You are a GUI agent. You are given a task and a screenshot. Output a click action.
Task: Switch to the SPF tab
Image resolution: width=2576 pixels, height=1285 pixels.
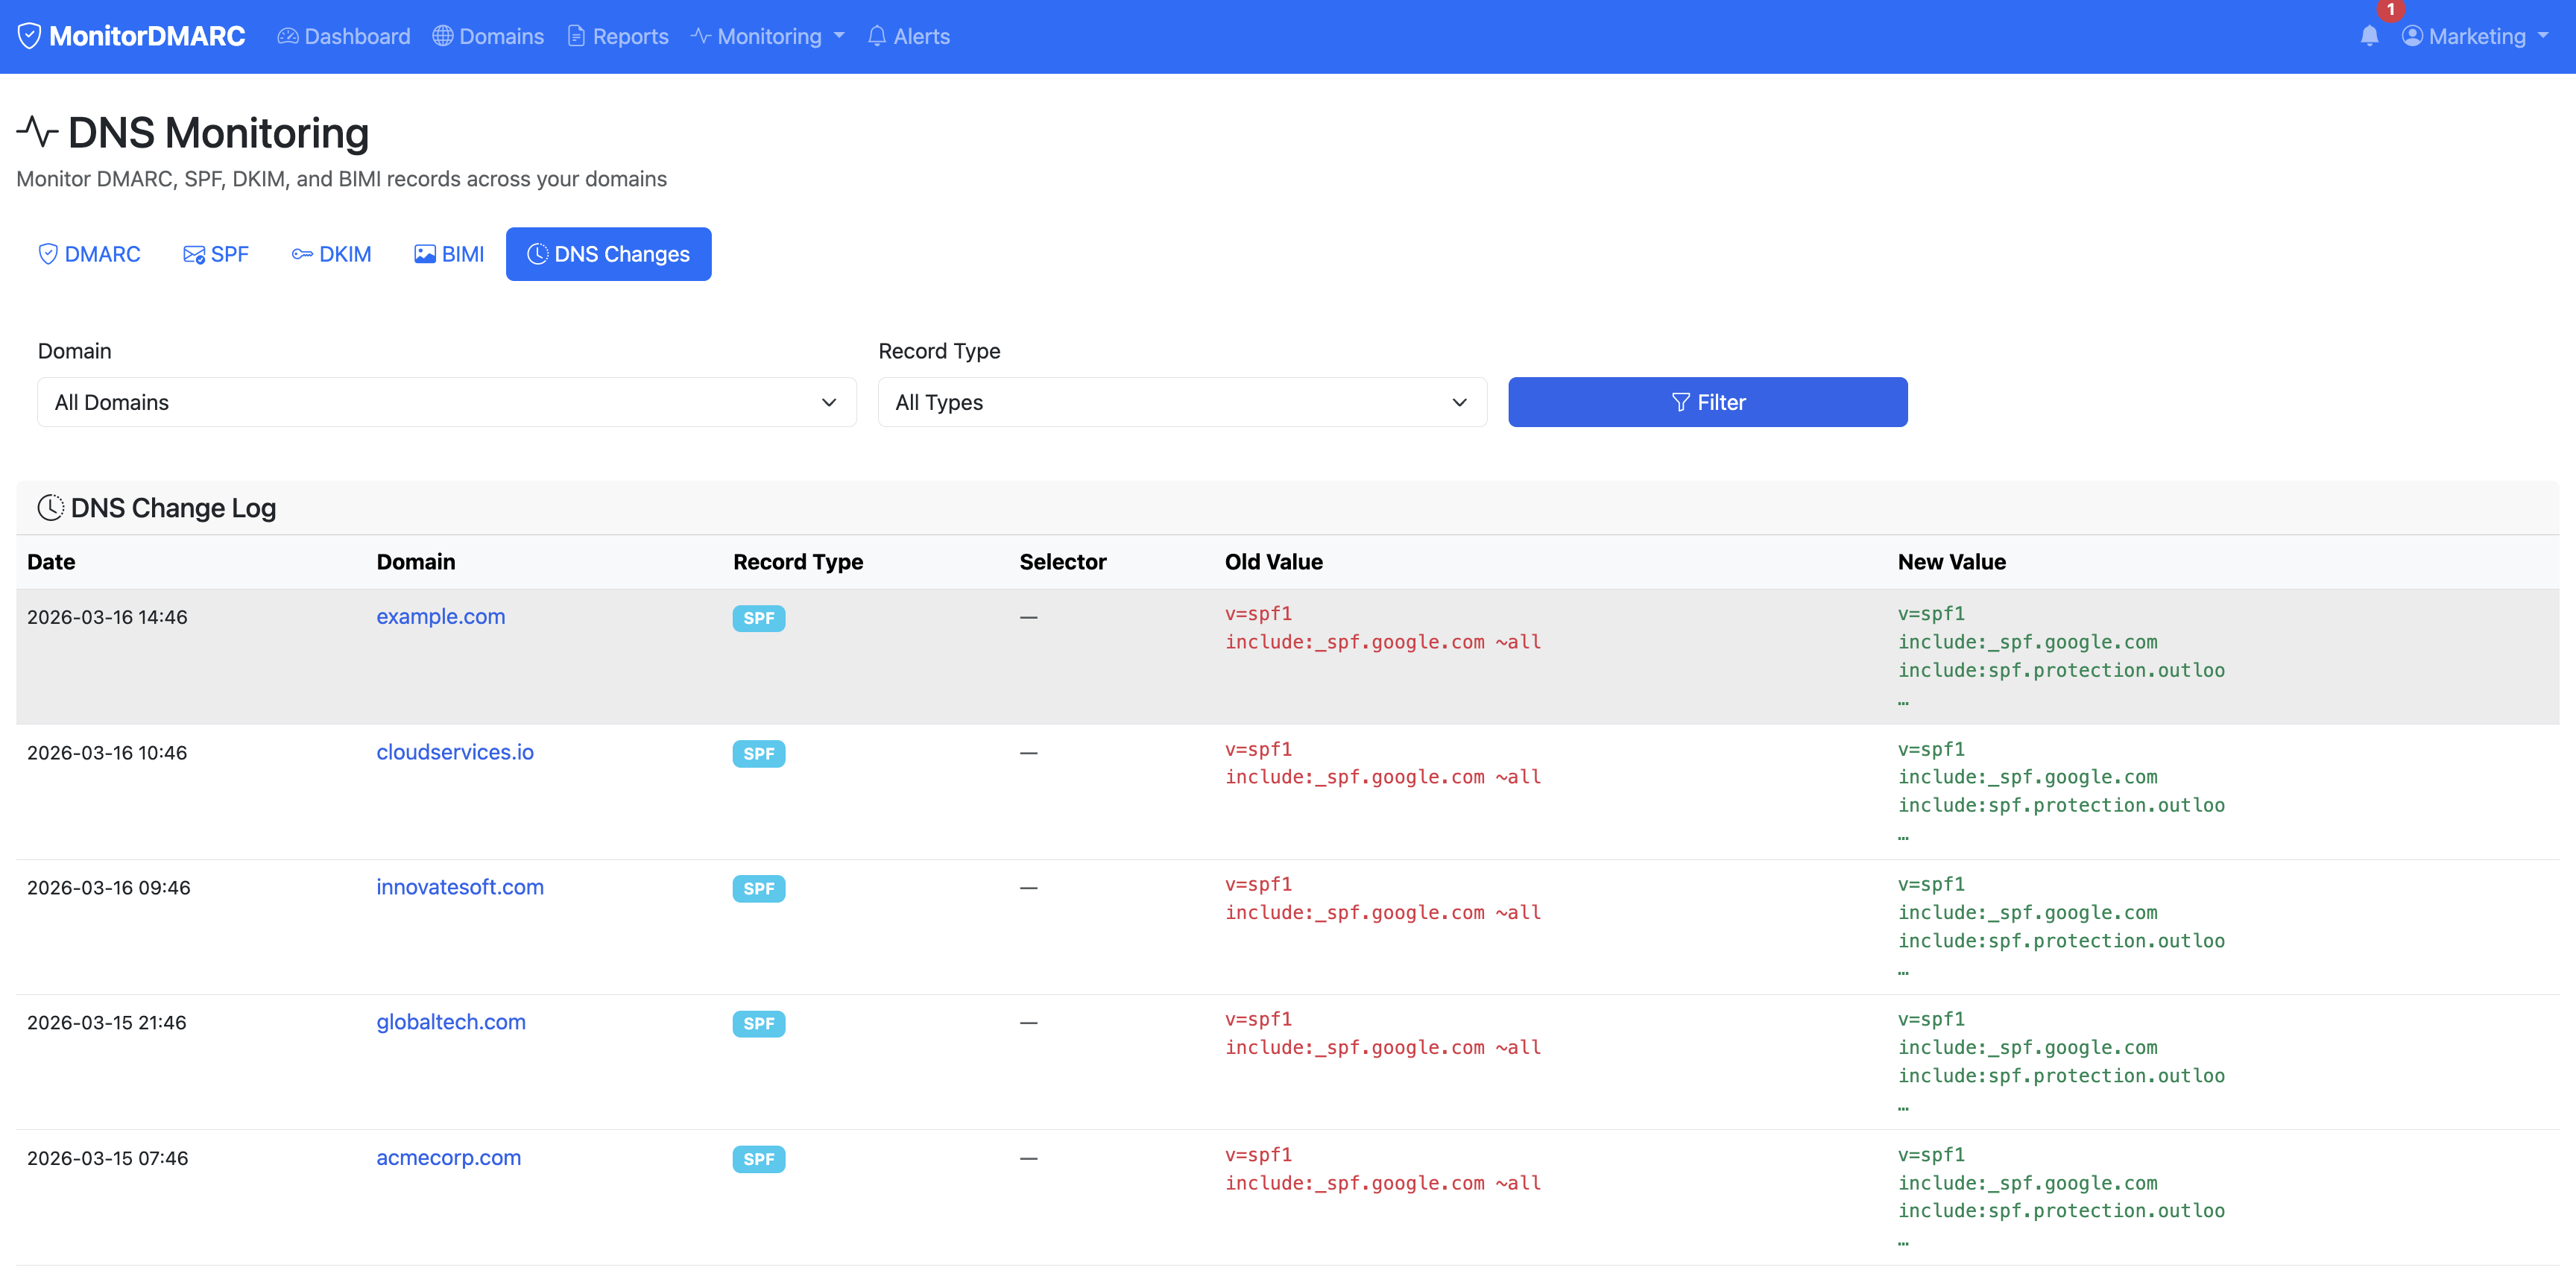pyautogui.click(x=216, y=254)
